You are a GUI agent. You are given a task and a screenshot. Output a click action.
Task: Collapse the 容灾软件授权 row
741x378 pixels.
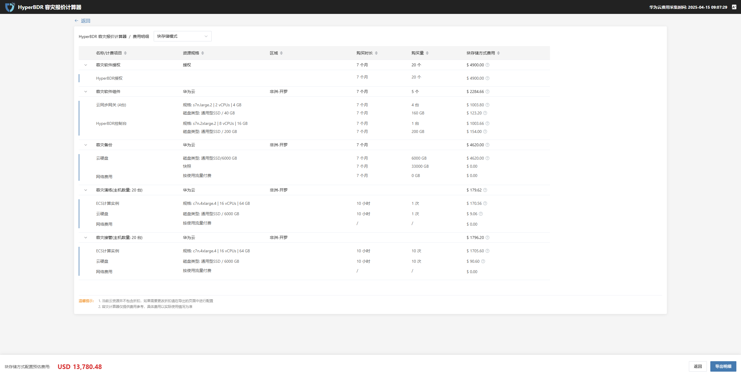tap(86, 65)
